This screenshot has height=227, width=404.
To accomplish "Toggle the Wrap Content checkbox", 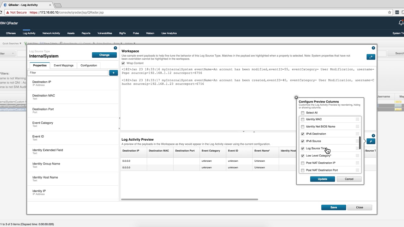I will pyautogui.click(x=123, y=63).
